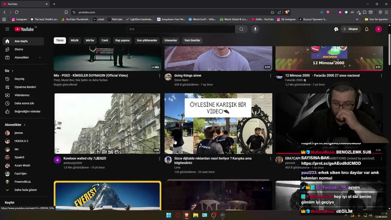The width and height of the screenshot is (391, 220).
Task: Select the 'Yeni öneriler' filter chip
Action: (192, 40)
